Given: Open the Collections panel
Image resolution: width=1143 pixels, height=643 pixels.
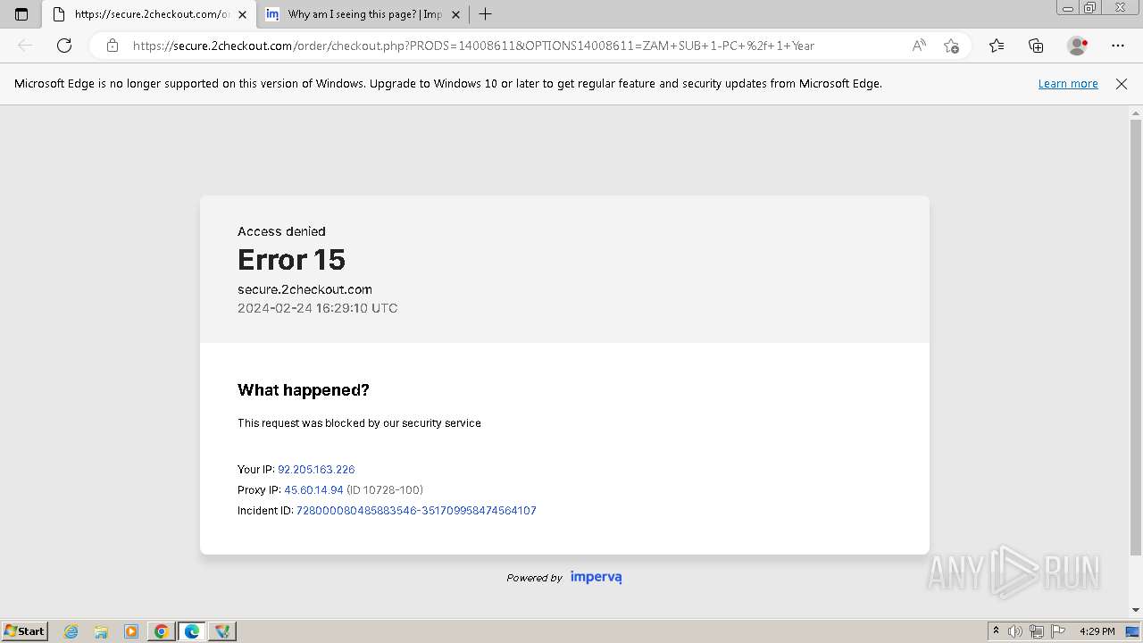Looking at the screenshot, I should 1036,46.
